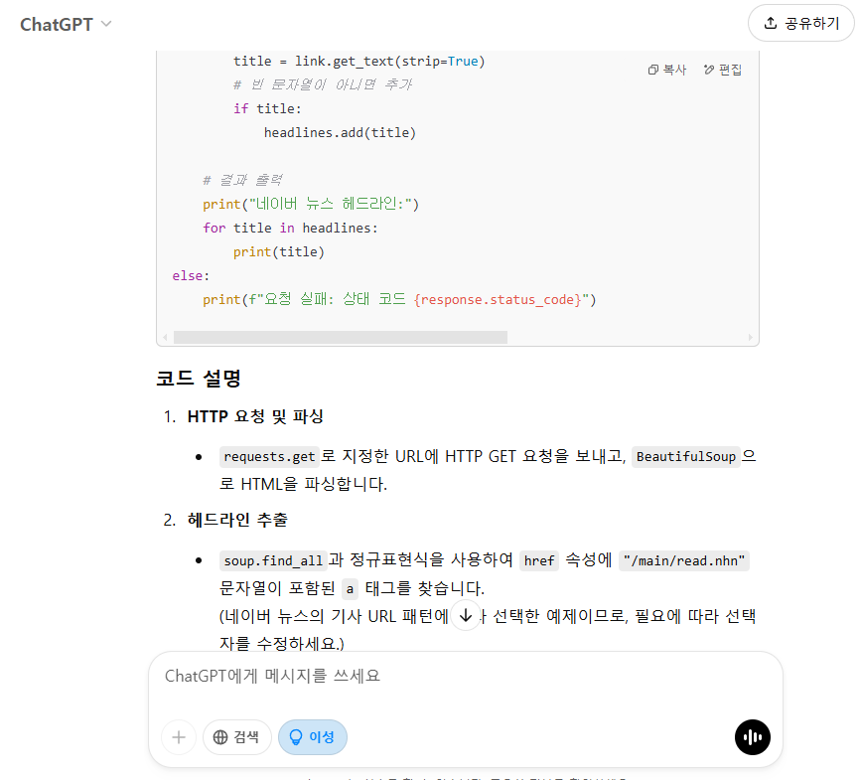The image size is (860, 780).
Task: Click the 'HTTP 요청 및 파싱' list item
Action: [x=255, y=416]
